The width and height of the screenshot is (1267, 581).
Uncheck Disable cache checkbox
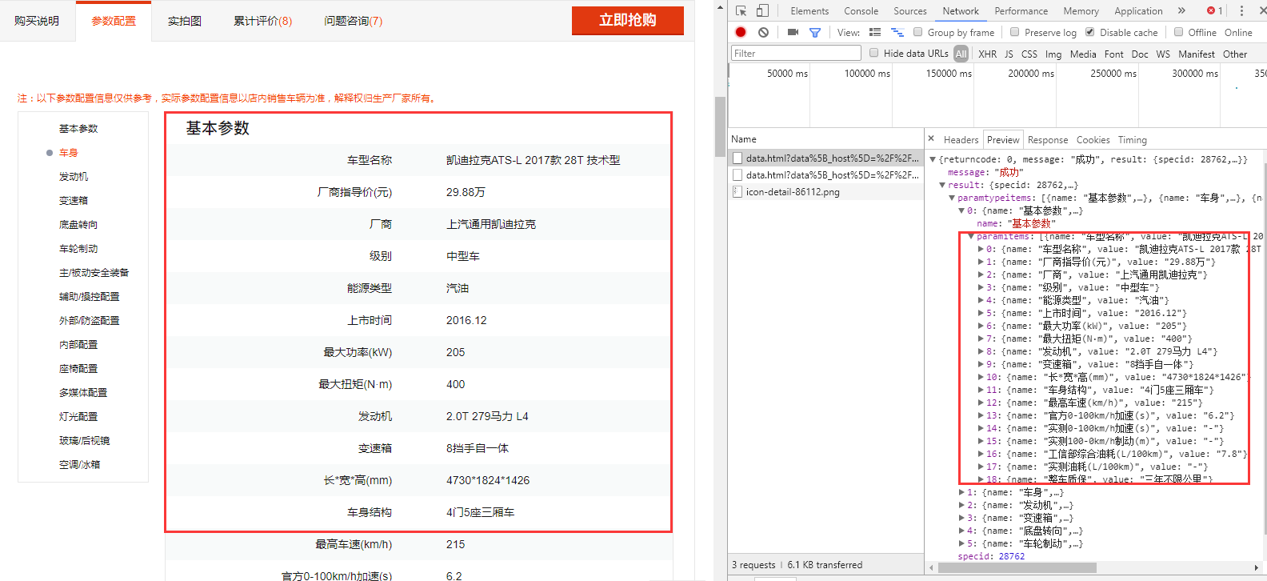(1090, 32)
